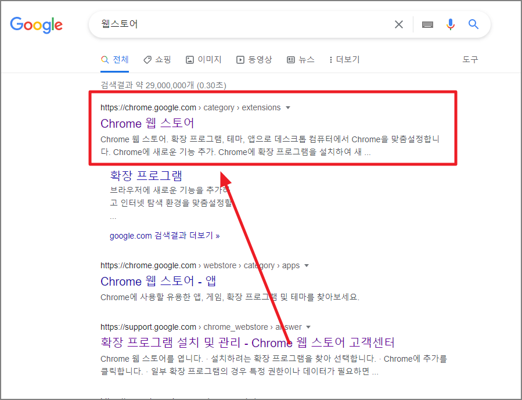This screenshot has height=400, width=522.
Task: Click the image icon beside 이미지 tab
Action: 189,59
